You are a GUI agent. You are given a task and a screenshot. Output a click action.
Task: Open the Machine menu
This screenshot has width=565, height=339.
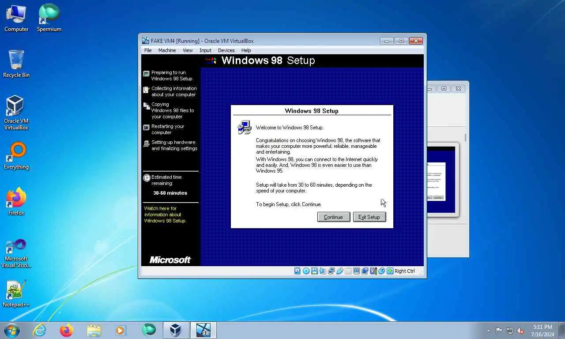coord(167,50)
